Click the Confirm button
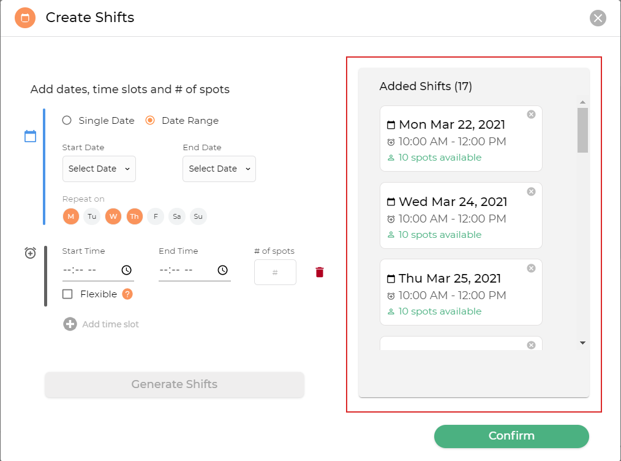 click(511, 436)
